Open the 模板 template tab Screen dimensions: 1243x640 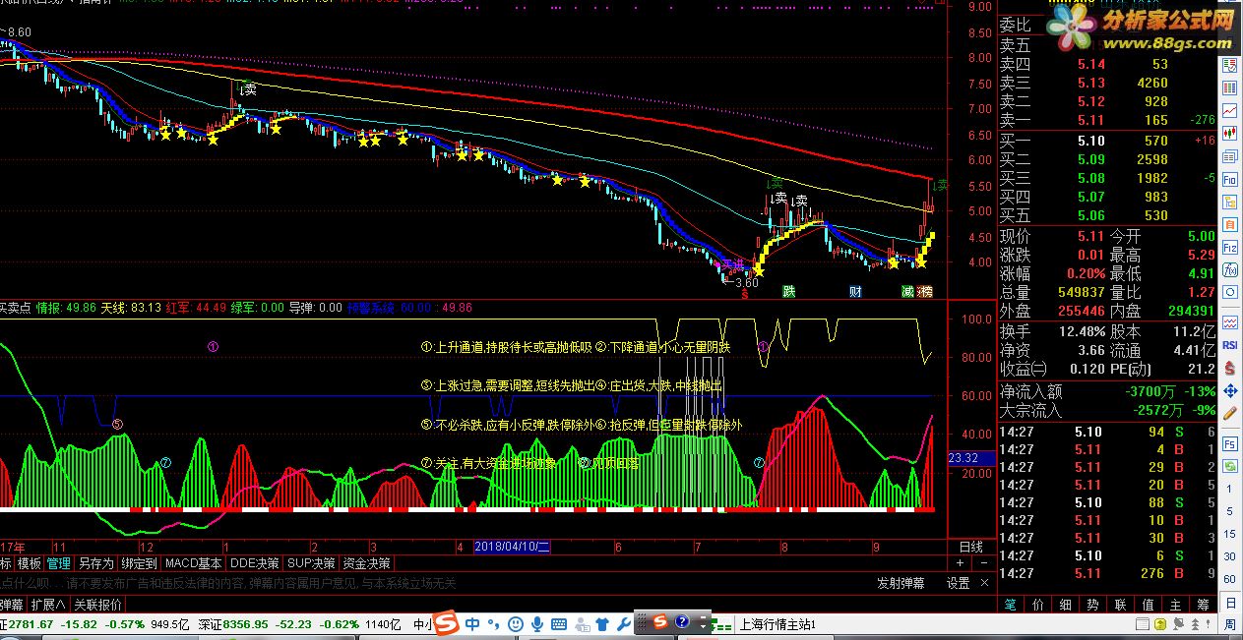click(x=30, y=563)
